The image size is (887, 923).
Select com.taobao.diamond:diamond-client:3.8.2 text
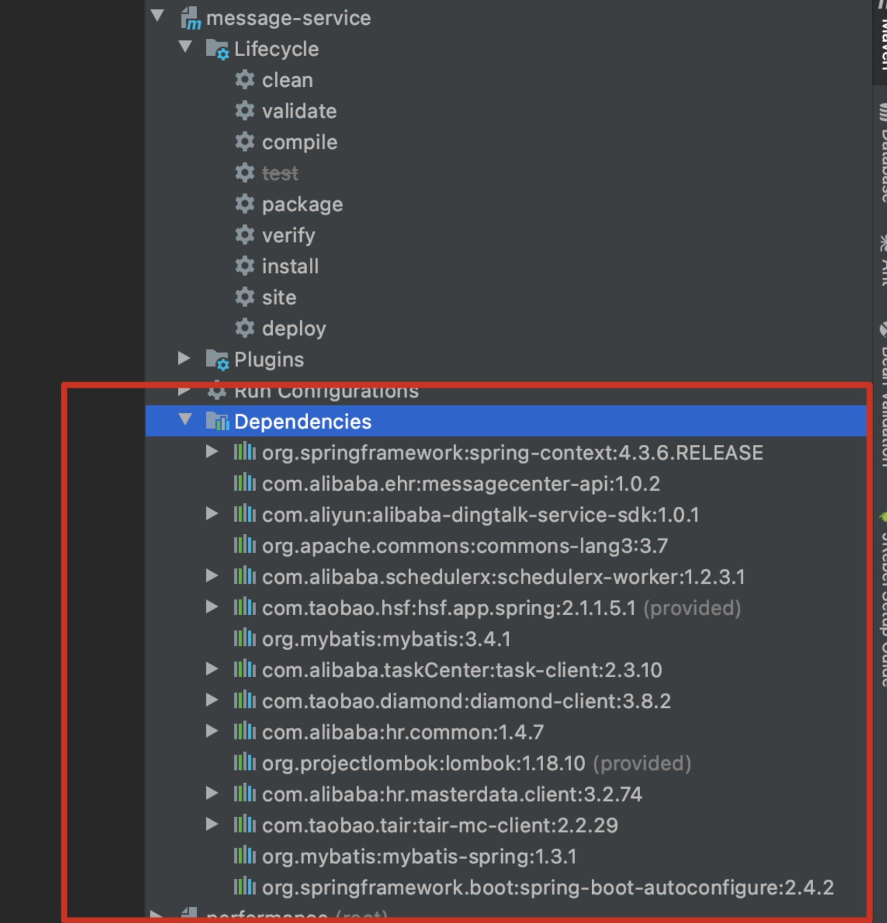467,701
